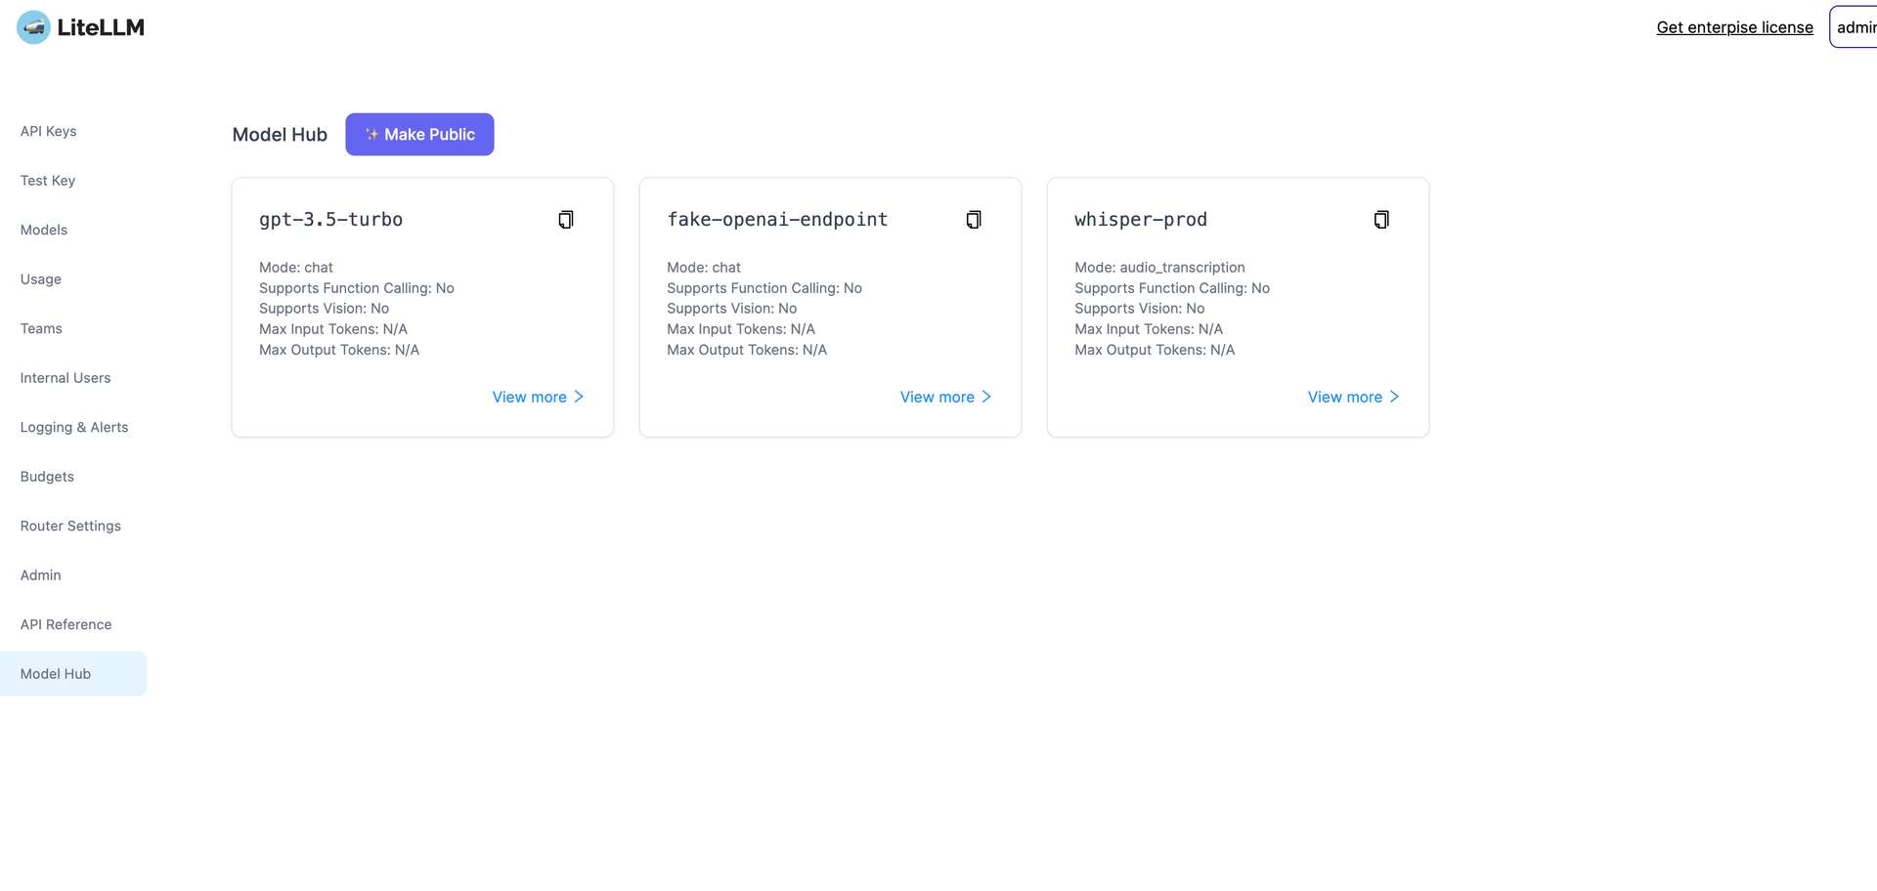
Task: Copy the fake-openai-endpoint model name
Action: click(974, 219)
